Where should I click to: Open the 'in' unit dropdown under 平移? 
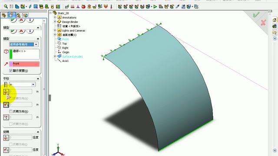33,84
